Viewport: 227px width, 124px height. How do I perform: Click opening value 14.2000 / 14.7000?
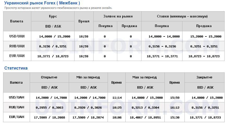click(x=51, y=98)
